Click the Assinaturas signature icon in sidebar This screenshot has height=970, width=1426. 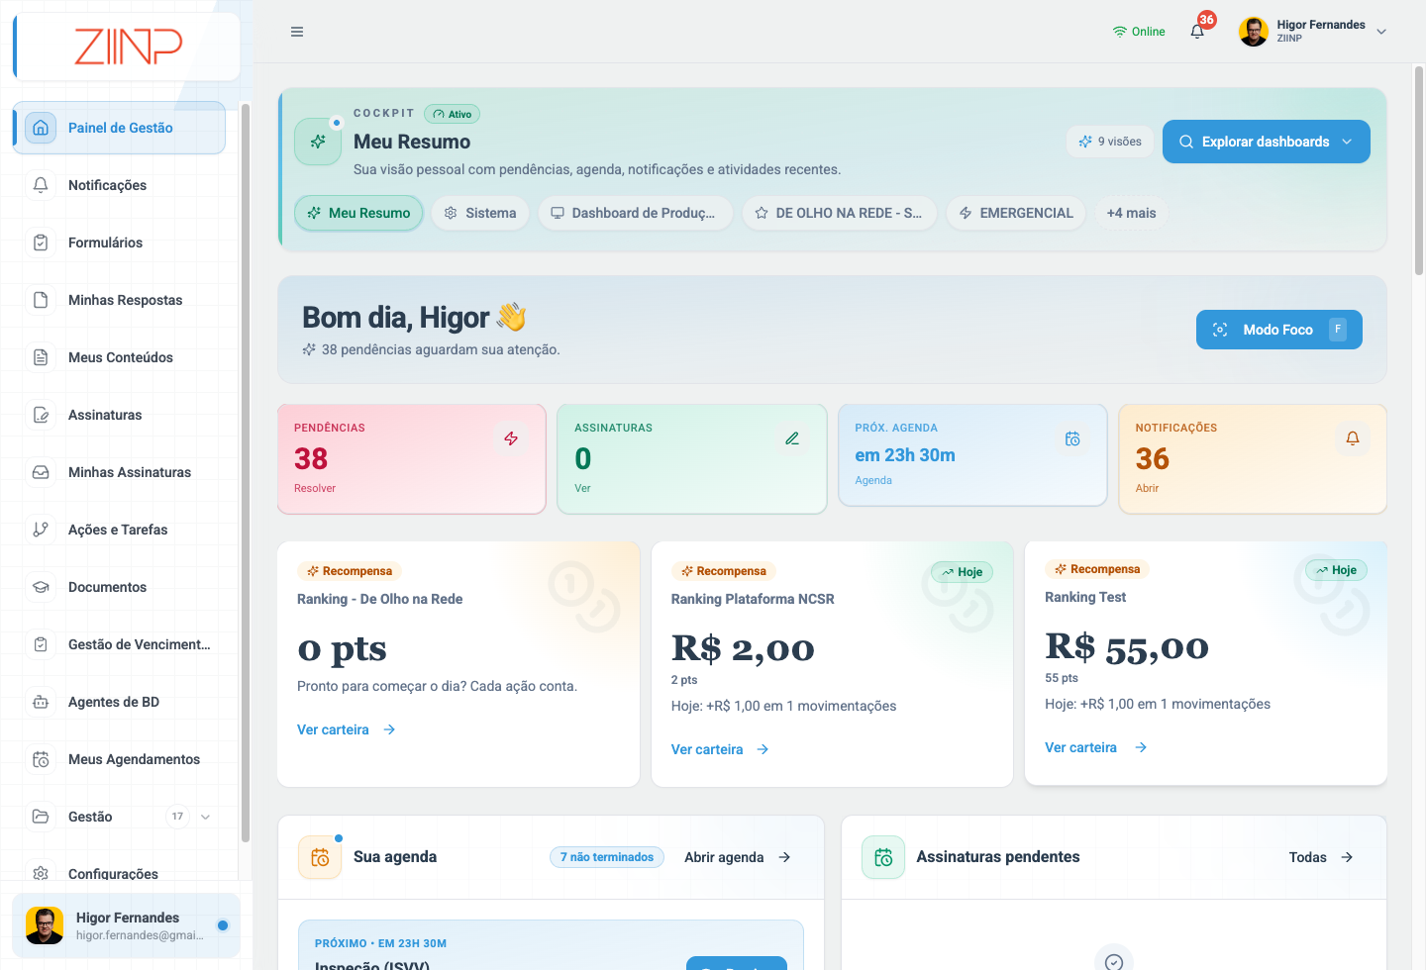click(41, 415)
